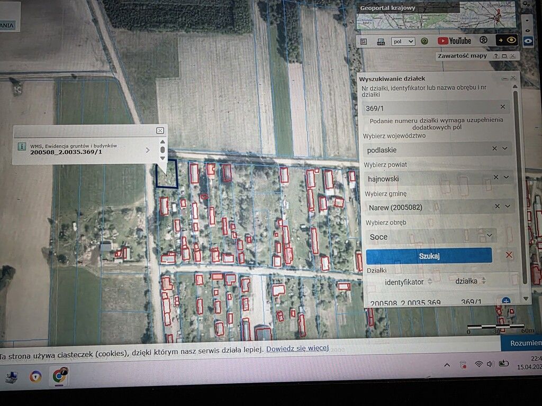542x406 pixels.
Task: Open Wi-Fi network settings in tray
Action: point(478,364)
